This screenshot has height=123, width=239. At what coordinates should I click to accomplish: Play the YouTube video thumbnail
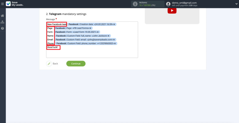(x=172, y=11)
